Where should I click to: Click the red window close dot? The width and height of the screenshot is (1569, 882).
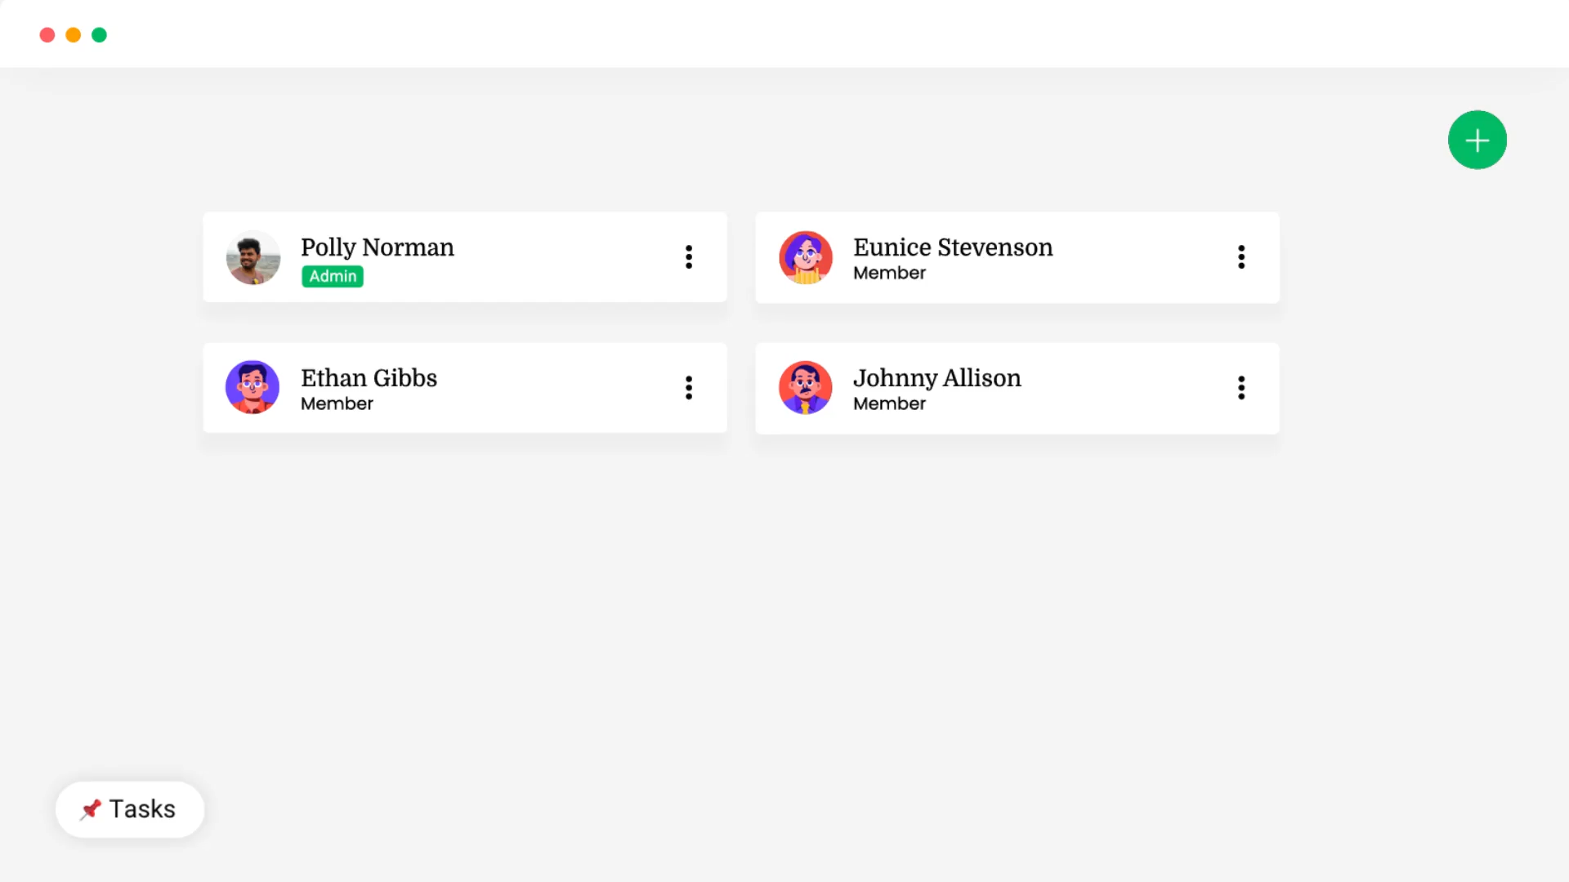click(x=47, y=35)
